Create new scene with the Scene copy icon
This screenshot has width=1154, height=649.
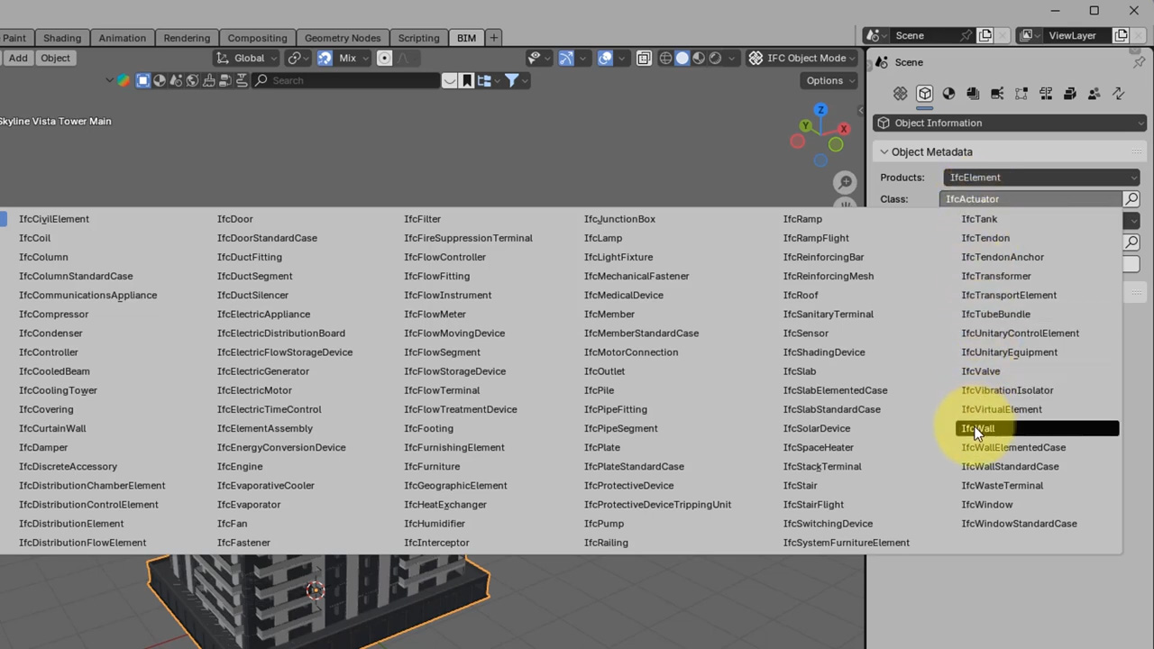coord(985,36)
